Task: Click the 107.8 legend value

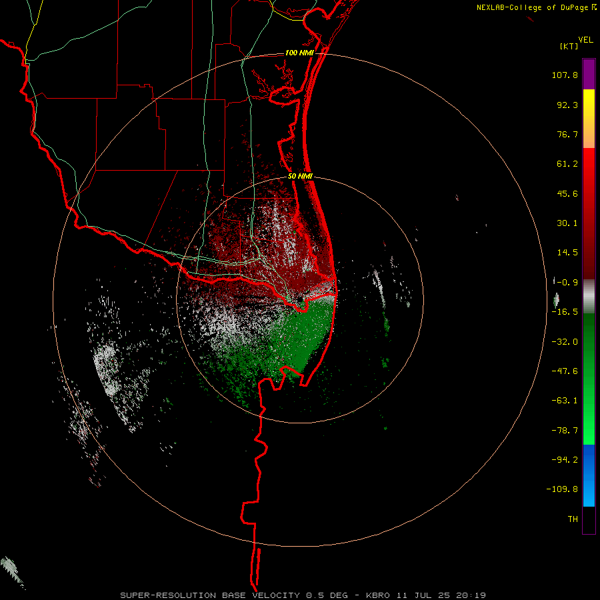Action: click(565, 75)
